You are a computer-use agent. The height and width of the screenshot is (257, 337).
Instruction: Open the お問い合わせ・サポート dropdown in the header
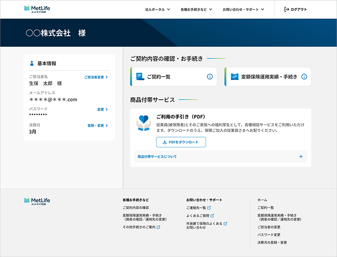point(243,9)
